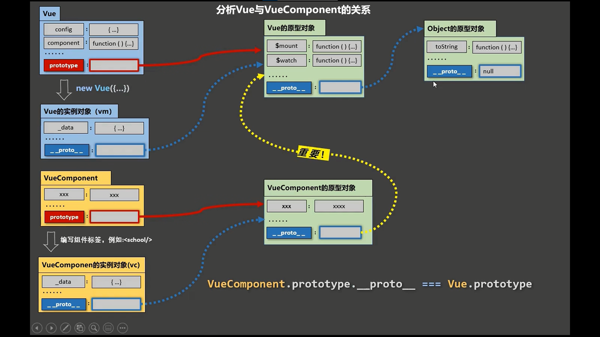Screen dimensions: 600x337
Task: Click the 'component' key box
Action: (x=64, y=43)
